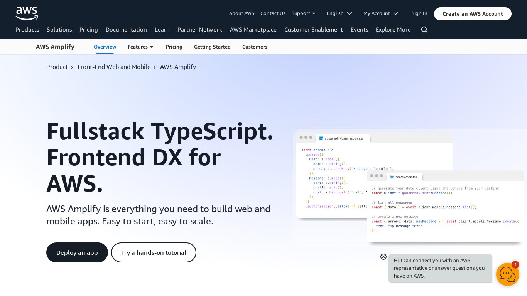Click the App.tsx file tab in code mockup
The height and width of the screenshot is (296, 527).
(404, 177)
